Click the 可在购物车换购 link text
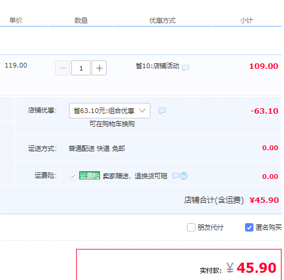The height and width of the screenshot is (280, 284). pos(112,124)
